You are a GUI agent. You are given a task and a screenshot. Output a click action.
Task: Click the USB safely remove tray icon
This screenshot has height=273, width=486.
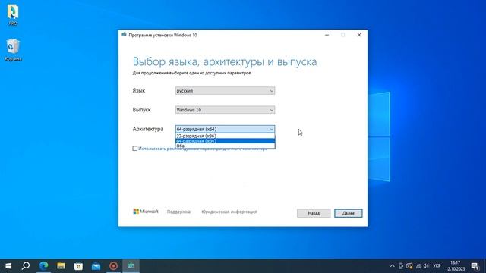pos(401,266)
